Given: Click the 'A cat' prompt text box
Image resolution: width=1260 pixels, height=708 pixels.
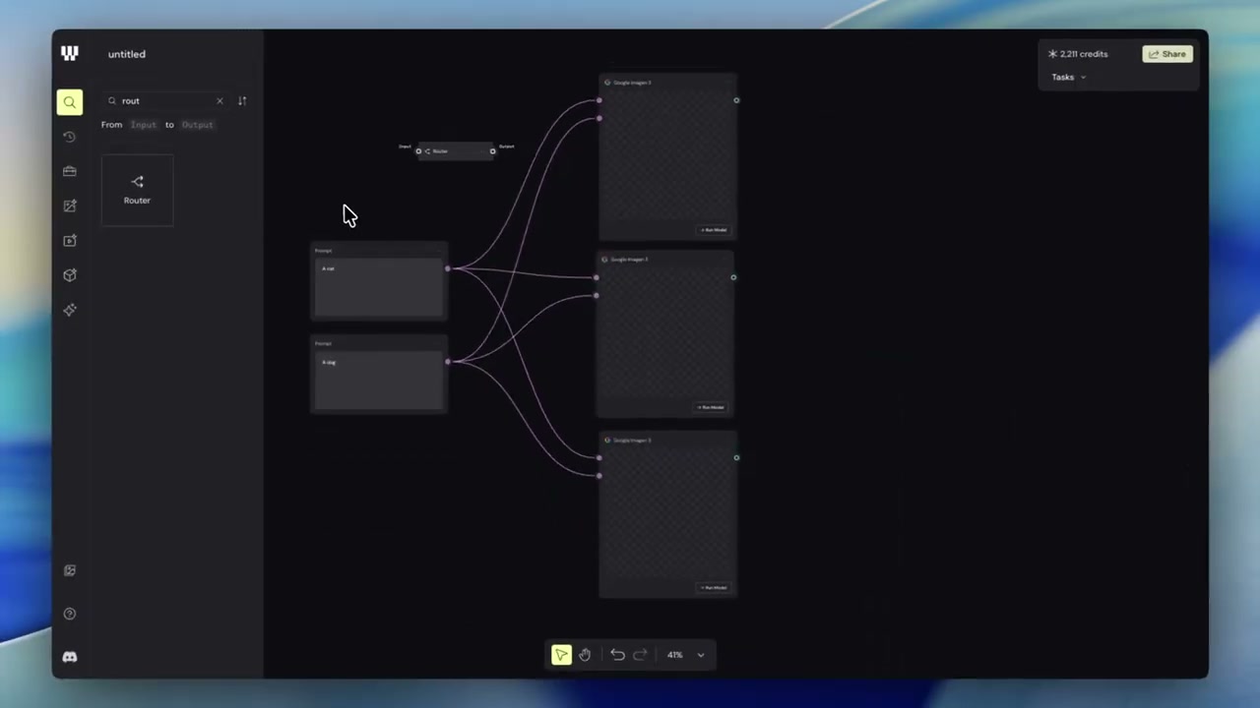Looking at the screenshot, I should (379, 287).
